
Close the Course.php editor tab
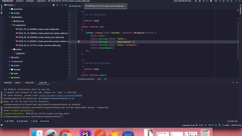[x=82, y=6]
